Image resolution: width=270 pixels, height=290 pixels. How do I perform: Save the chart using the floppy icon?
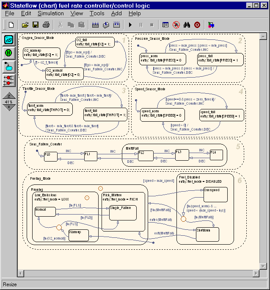point(36,25)
